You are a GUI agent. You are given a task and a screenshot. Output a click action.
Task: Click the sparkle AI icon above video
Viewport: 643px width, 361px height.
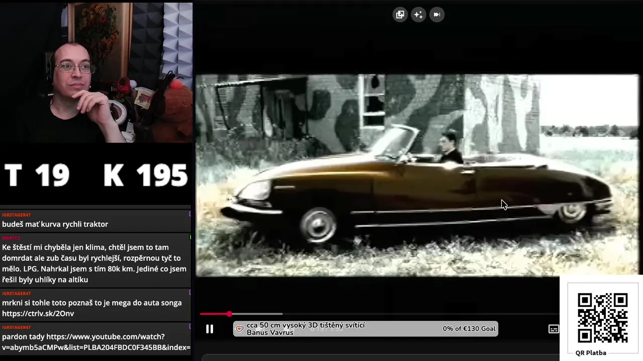[418, 15]
